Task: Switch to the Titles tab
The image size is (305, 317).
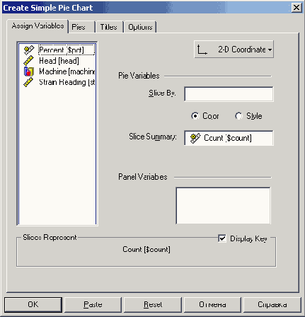Action: click(x=109, y=27)
